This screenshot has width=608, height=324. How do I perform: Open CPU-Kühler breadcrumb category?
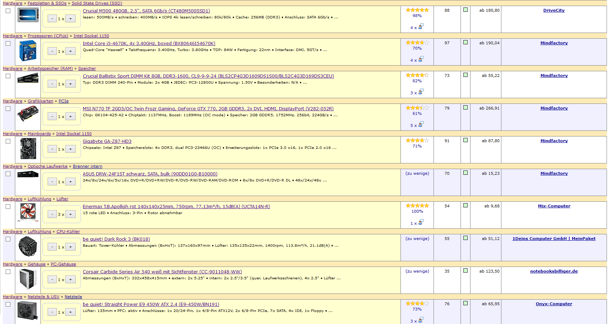click(x=68, y=231)
